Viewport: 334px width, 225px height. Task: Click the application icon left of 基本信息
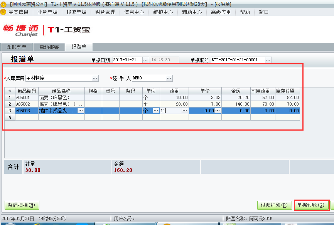coord(3,12)
